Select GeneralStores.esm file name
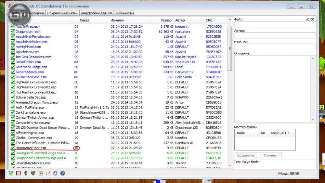This screenshot has width=325, height=183. (x=30, y=72)
